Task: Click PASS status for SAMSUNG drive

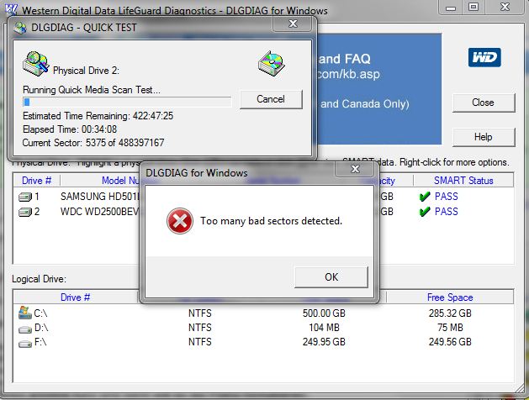Action: (x=446, y=197)
